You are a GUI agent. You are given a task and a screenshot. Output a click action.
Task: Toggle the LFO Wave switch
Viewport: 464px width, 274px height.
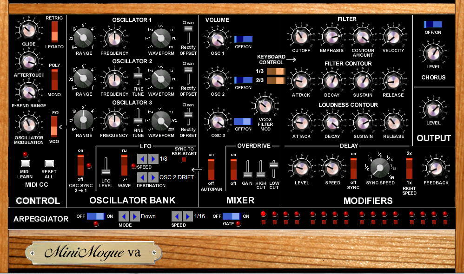coord(124,165)
